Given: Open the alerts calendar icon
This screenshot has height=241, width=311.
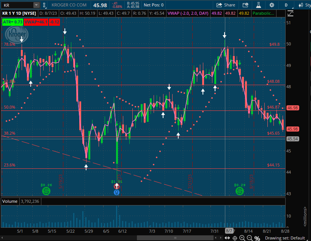Looking at the screenshot, I should pos(245,5).
